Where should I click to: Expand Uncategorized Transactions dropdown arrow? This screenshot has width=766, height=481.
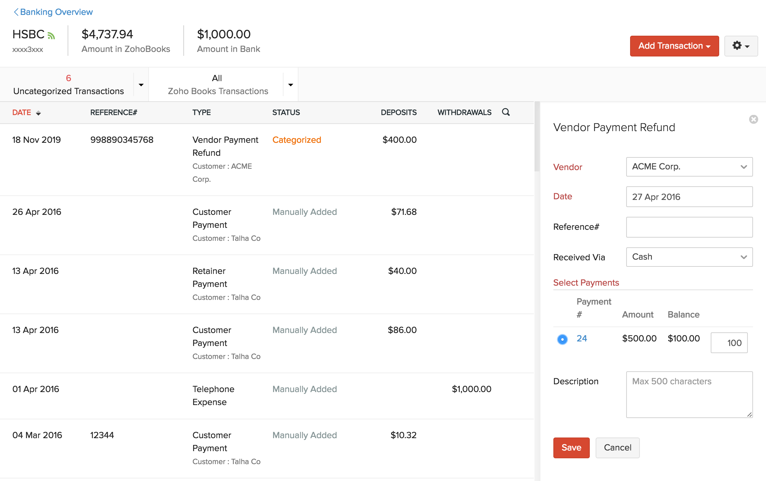141,85
